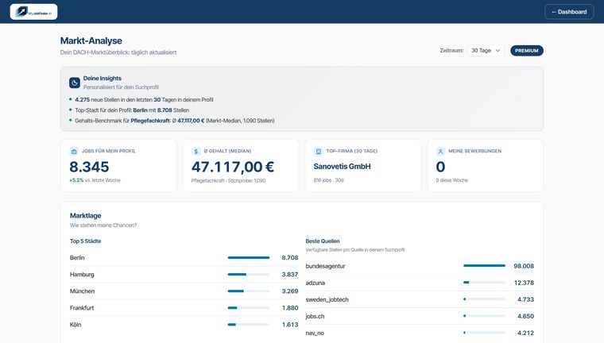Click the Top-Stadt Berlin insight line
The image size is (604, 343).
pos(132,110)
